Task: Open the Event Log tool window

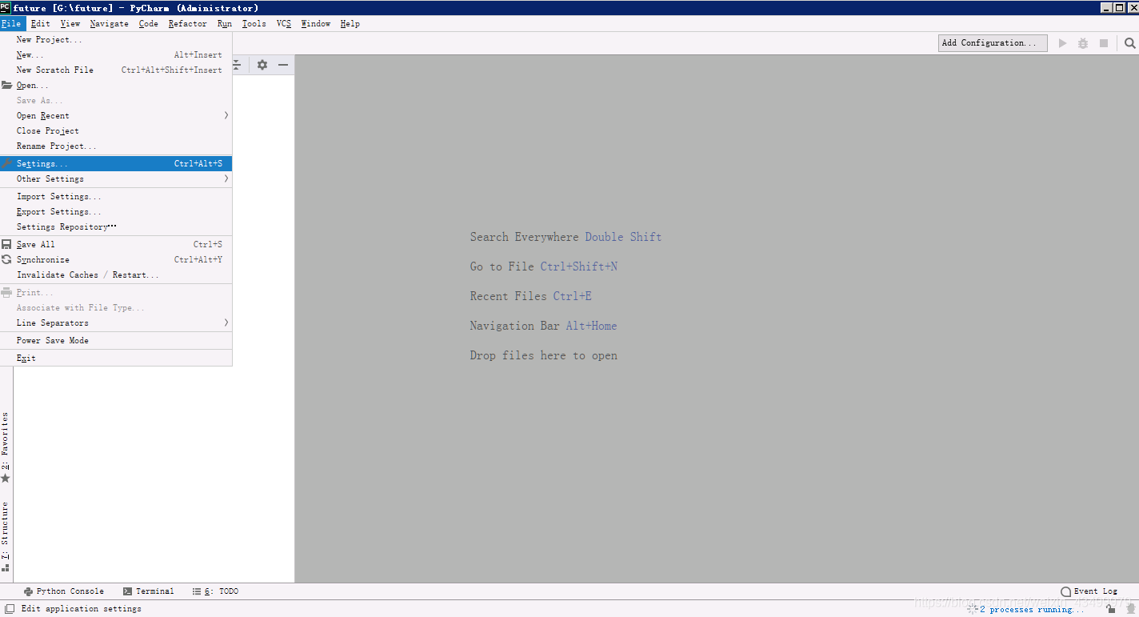Action: [x=1089, y=591]
